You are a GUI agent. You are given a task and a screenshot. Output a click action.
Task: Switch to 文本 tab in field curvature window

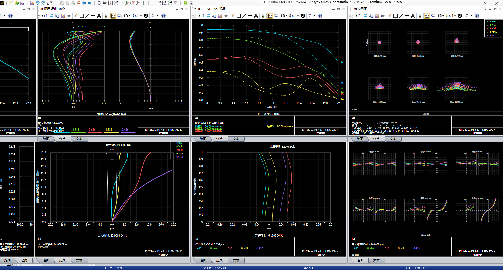coord(79,139)
